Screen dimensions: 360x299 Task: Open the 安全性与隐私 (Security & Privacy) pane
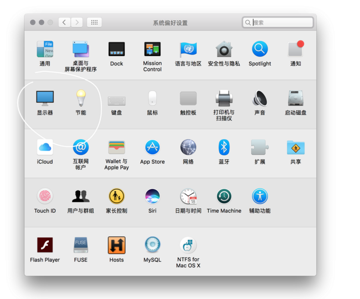(x=224, y=50)
